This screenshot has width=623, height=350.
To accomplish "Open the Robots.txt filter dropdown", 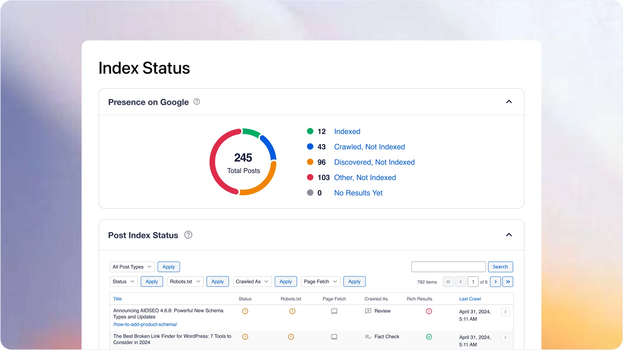I will click(x=185, y=281).
